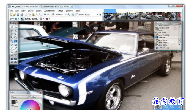Select the Pencil tool
Viewport: 186px width, 110px height.
point(12,48)
